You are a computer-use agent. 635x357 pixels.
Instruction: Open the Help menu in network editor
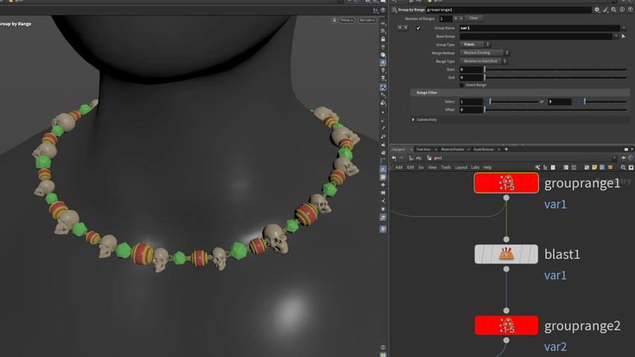pyautogui.click(x=487, y=167)
